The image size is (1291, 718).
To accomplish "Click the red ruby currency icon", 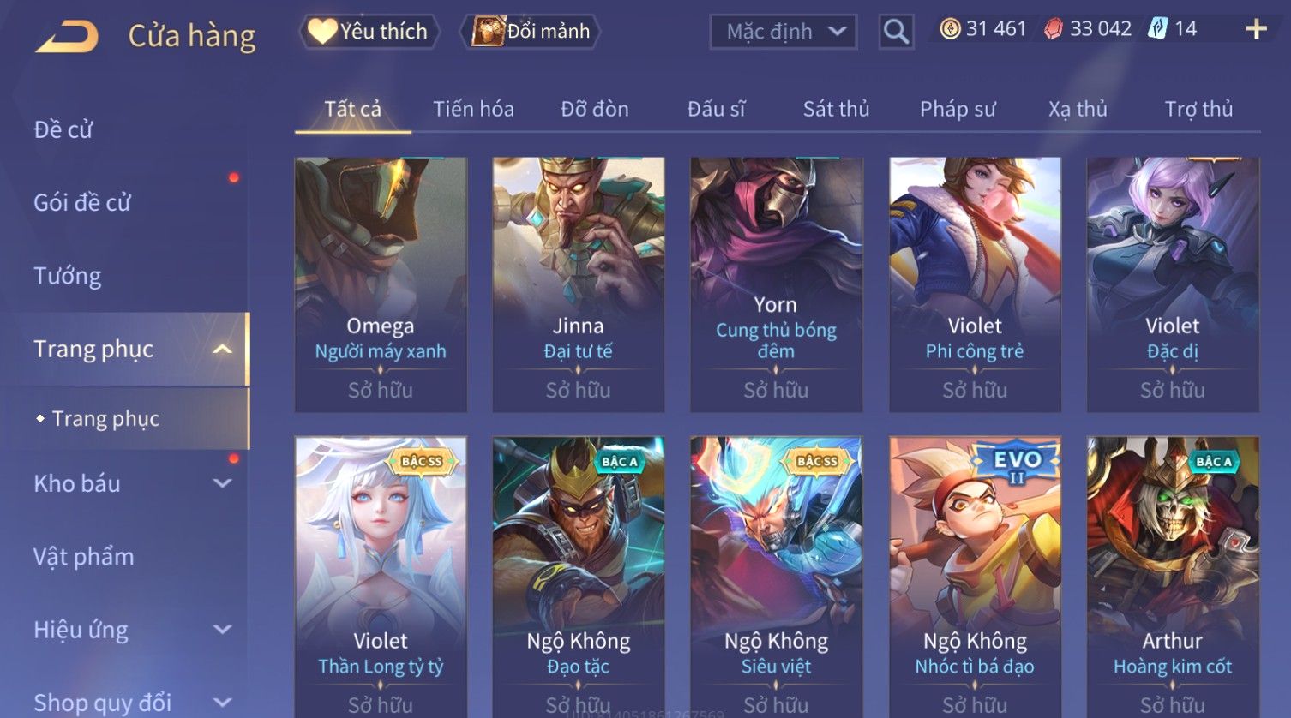I will point(1054,29).
